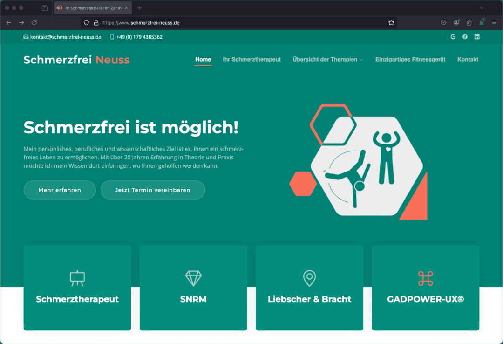Click the Save to Pocket icon

click(x=444, y=22)
